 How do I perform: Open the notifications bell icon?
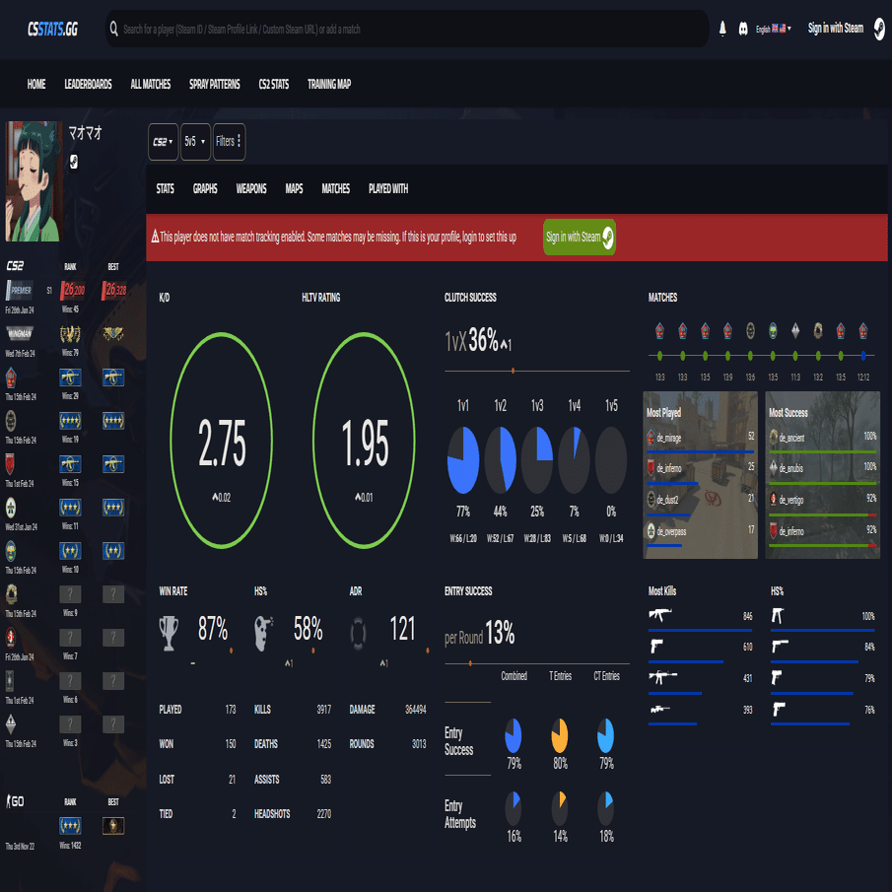click(x=722, y=28)
